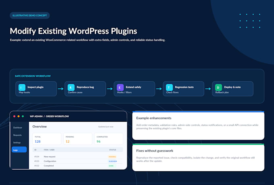Viewport: 274px width, 185px height.
Task: Click the 'Rollback plan' subtitle
Action: tap(222, 92)
